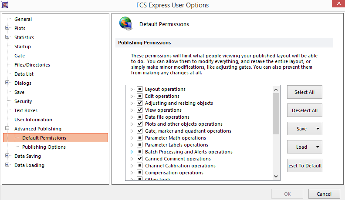Expand Batch Processing and Alerts operations
Viewport: 345px width, 200px height.
[x=132, y=152]
